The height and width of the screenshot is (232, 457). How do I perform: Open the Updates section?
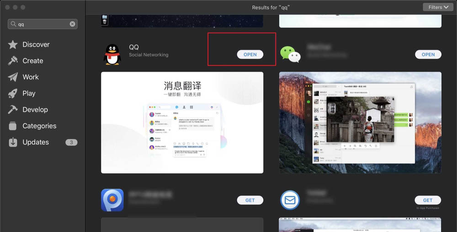[36, 142]
